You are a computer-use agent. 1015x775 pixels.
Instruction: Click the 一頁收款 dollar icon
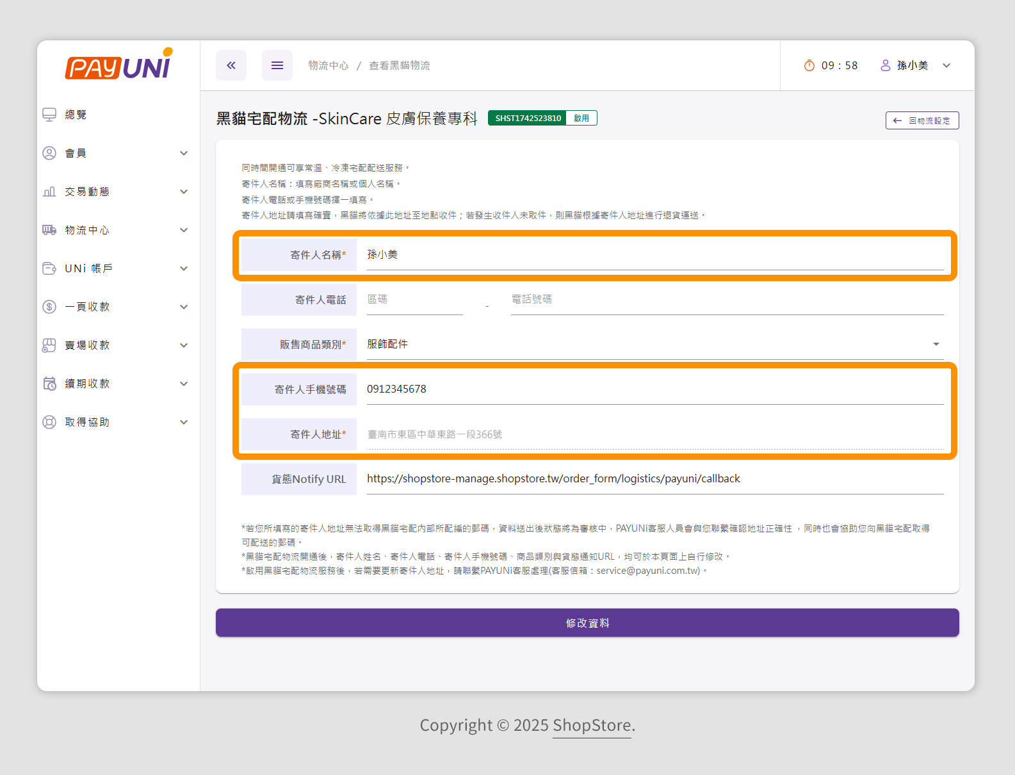(49, 307)
